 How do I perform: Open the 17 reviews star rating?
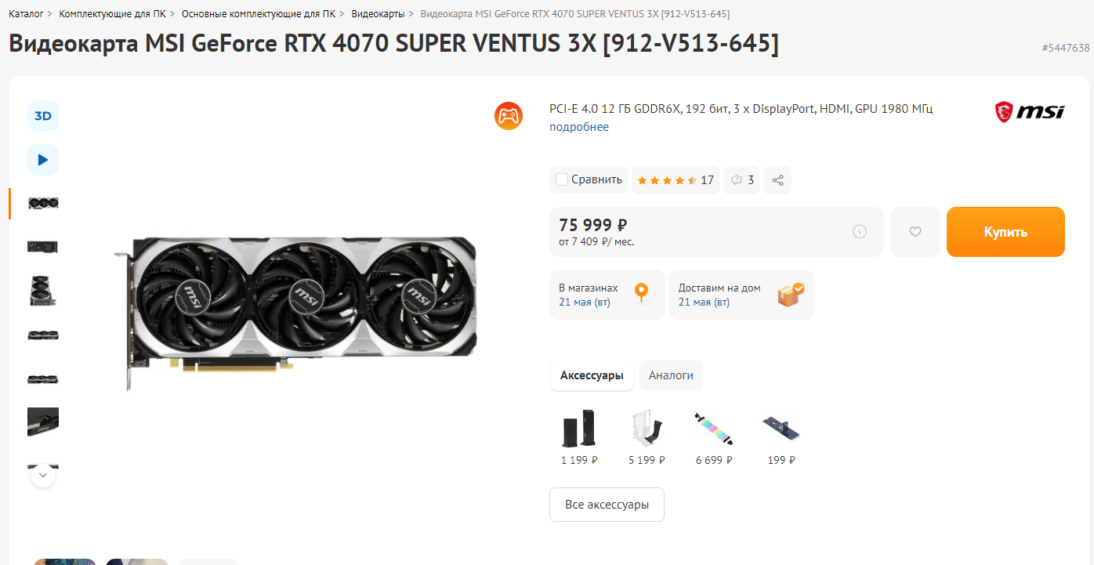(x=676, y=180)
